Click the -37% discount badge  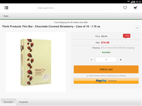click(x=127, y=36)
